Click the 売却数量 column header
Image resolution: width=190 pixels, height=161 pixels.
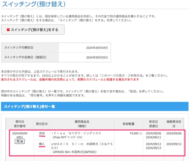(x=129, y=124)
